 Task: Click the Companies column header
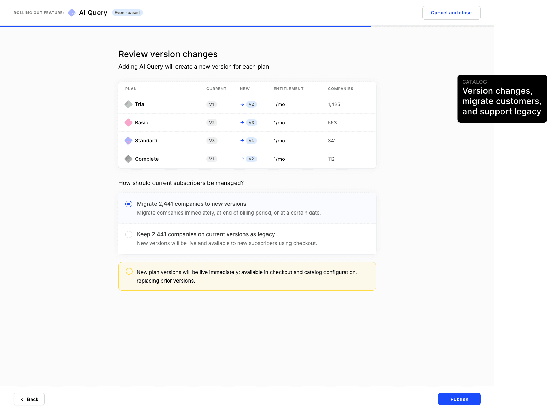point(341,89)
